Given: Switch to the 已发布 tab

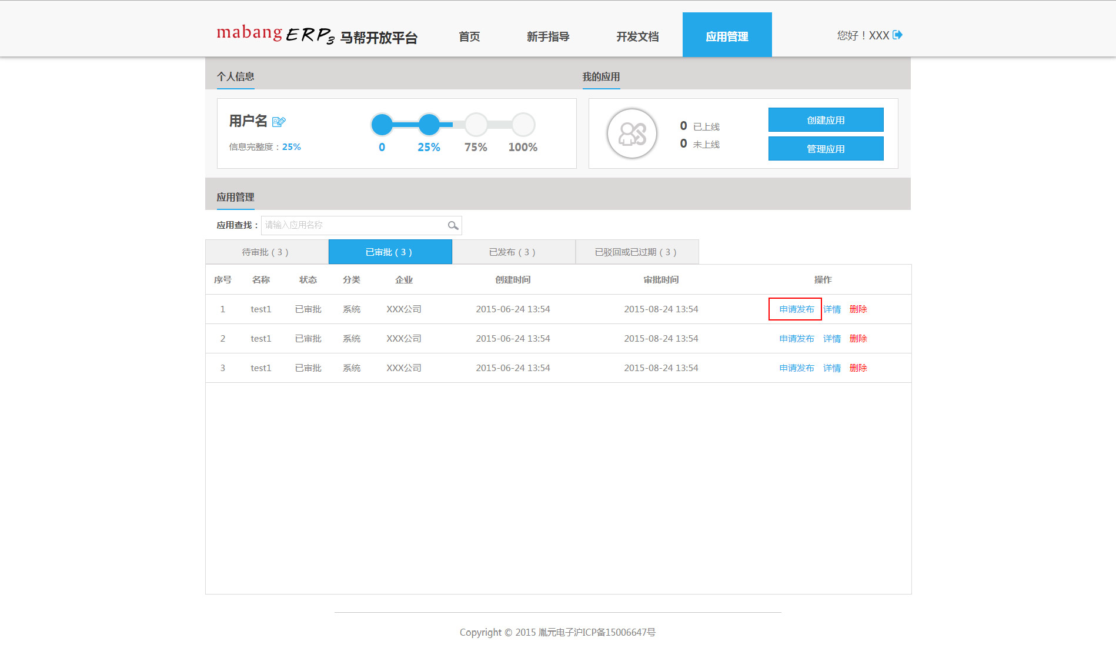Looking at the screenshot, I should (513, 252).
